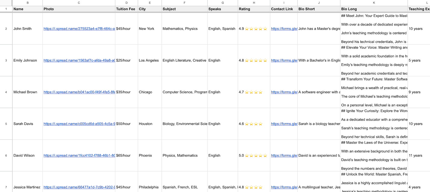Viewport: 430px width, 192px height.
Task: Select row 2 header number
Action: pos(6,29)
